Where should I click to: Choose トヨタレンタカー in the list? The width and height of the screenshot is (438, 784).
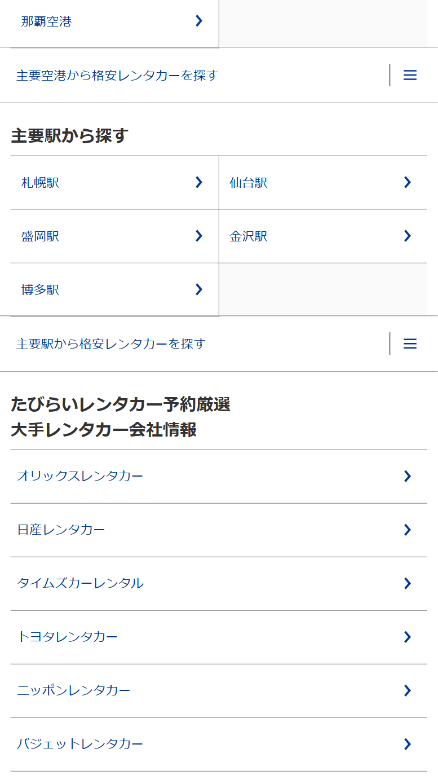[x=68, y=637]
